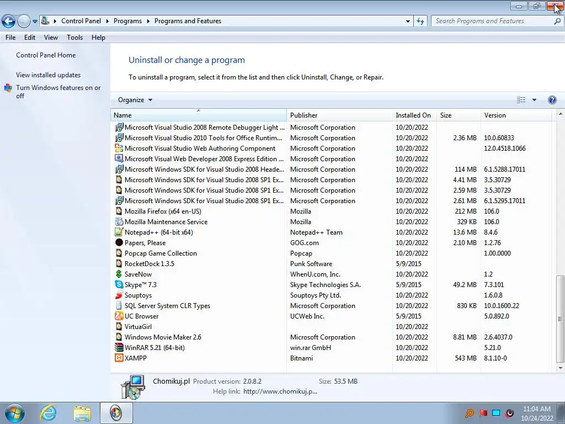Image resolution: width=565 pixels, height=424 pixels.
Task: Click the Refresh button beside address bar
Action: (x=420, y=21)
